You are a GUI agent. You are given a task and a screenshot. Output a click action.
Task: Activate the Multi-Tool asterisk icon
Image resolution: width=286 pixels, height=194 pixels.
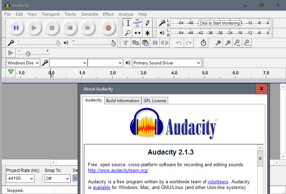[147, 33]
